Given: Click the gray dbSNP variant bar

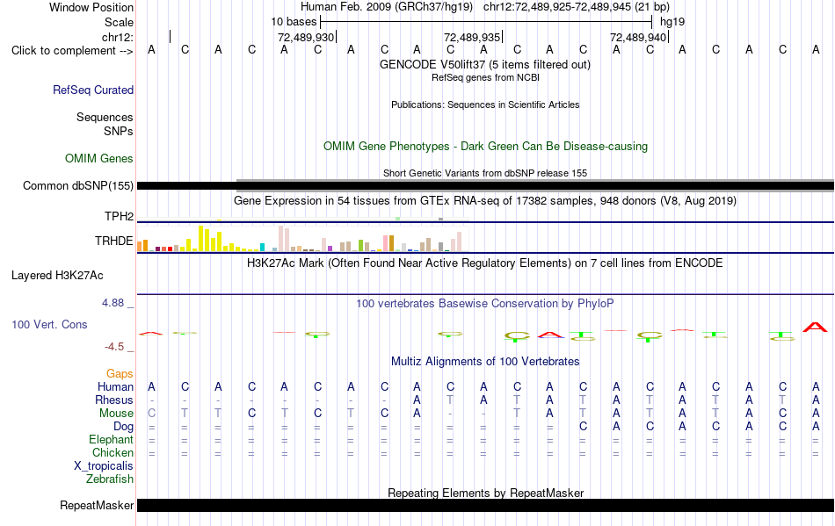Looking at the screenshot, I should coord(535,185).
